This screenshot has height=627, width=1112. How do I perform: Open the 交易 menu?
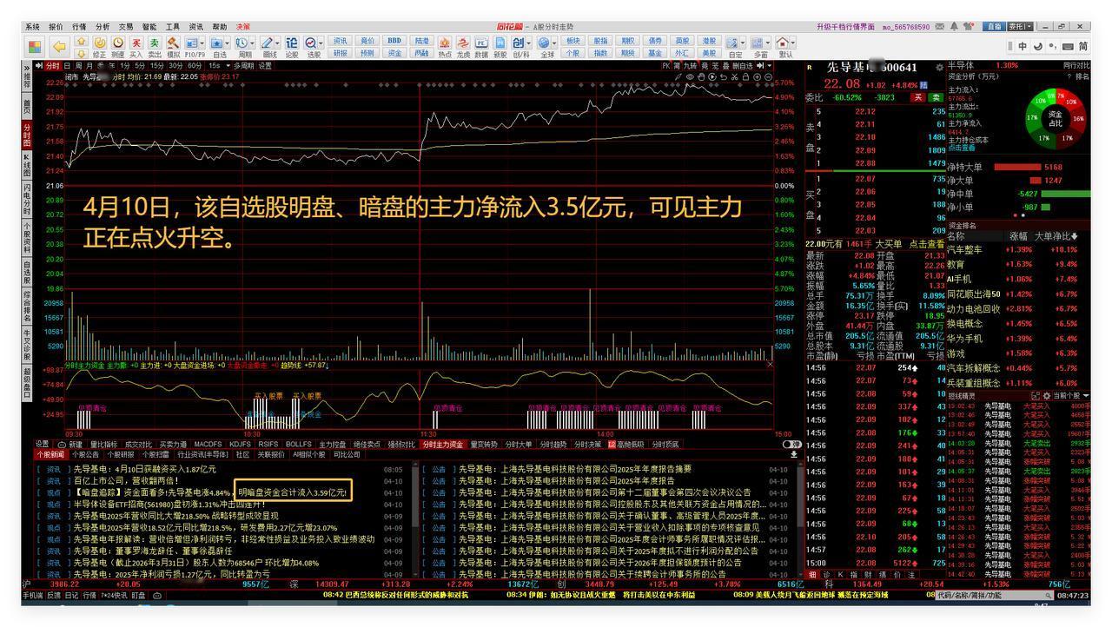[126, 27]
